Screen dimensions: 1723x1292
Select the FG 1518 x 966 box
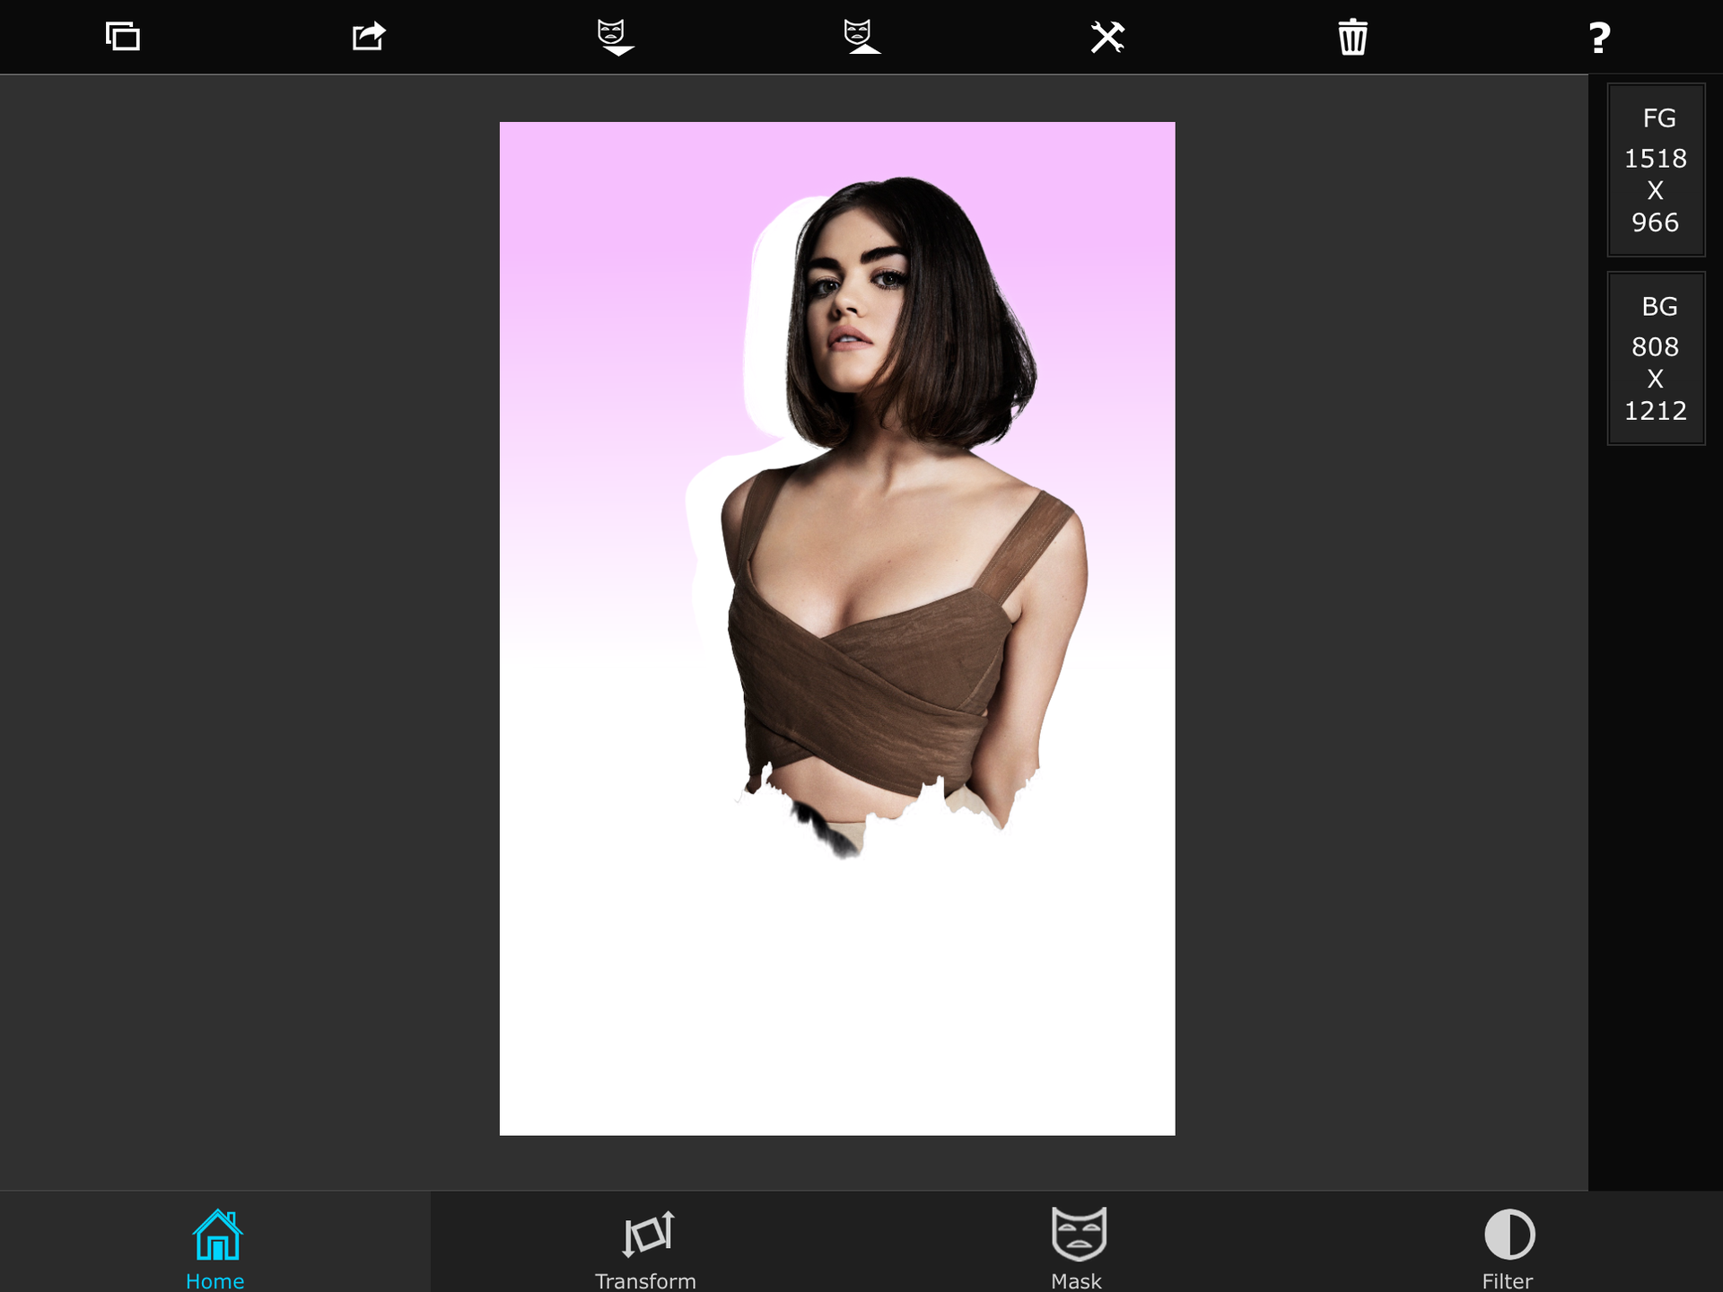pyautogui.click(x=1655, y=170)
